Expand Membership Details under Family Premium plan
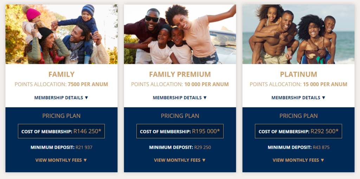The width and height of the screenshot is (360, 179). coord(180,98)
